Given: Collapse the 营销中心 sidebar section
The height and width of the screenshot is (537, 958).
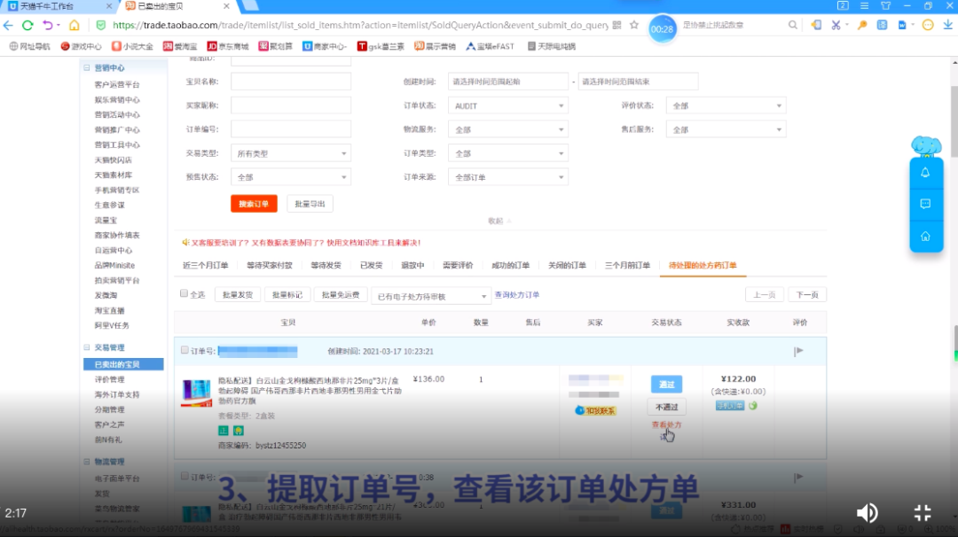Looking at the screenshot, I should [87, 67].
